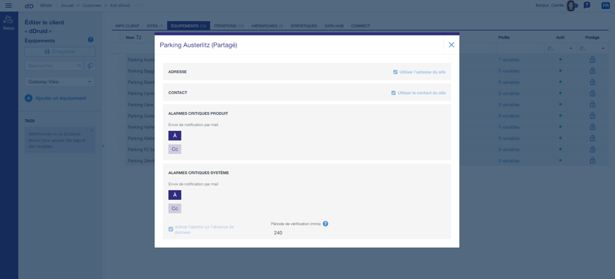Tick the select-all checkbox beside Nom header
The image size is (615, 279).
point(121,38)
